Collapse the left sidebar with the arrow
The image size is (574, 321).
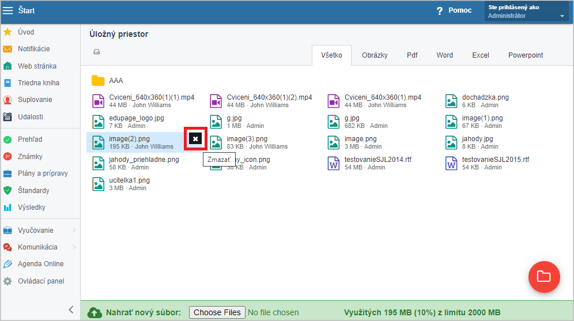pos(71,309)
